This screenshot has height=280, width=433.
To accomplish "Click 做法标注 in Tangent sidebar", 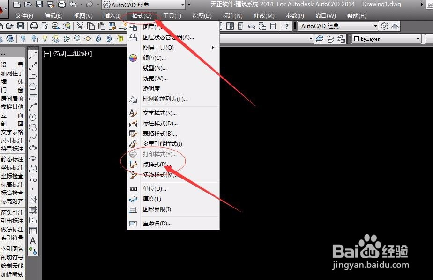I will click(12, 230).
